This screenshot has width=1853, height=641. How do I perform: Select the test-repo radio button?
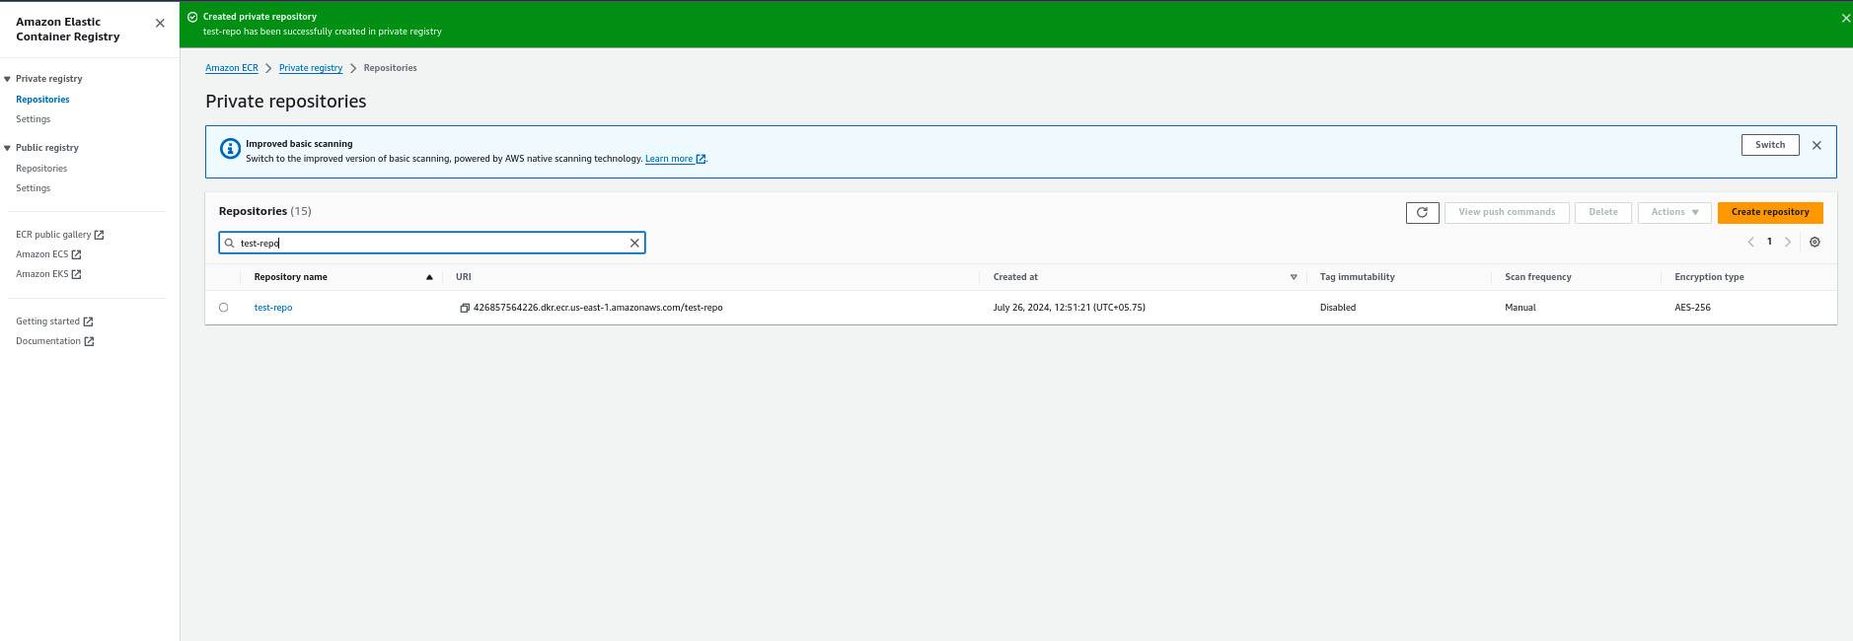pyautogui.click(x=224, y=308)
